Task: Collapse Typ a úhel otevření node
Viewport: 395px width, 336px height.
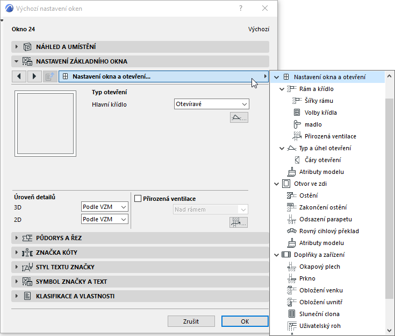Action: point(282,148)
